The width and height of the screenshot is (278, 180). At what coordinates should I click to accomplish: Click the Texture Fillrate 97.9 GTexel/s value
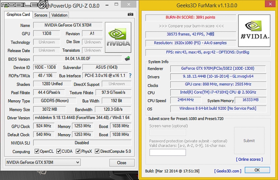click(x=114, y=92)
